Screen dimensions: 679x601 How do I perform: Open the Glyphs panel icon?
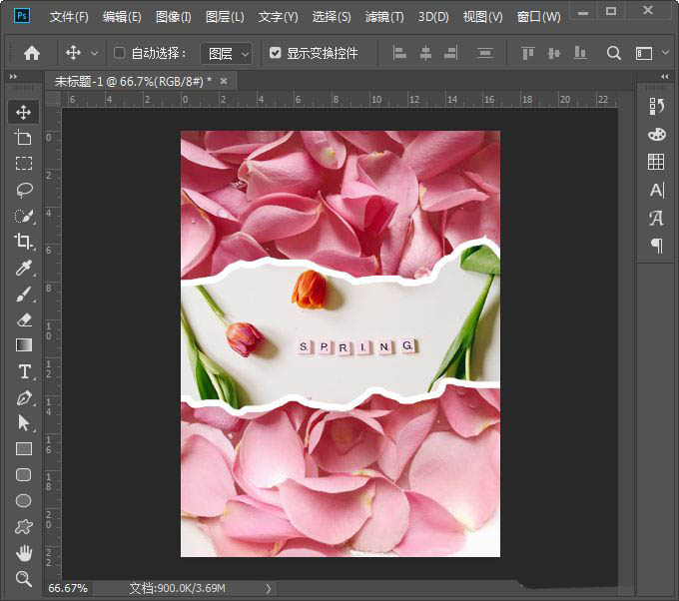tap(656, 218)
